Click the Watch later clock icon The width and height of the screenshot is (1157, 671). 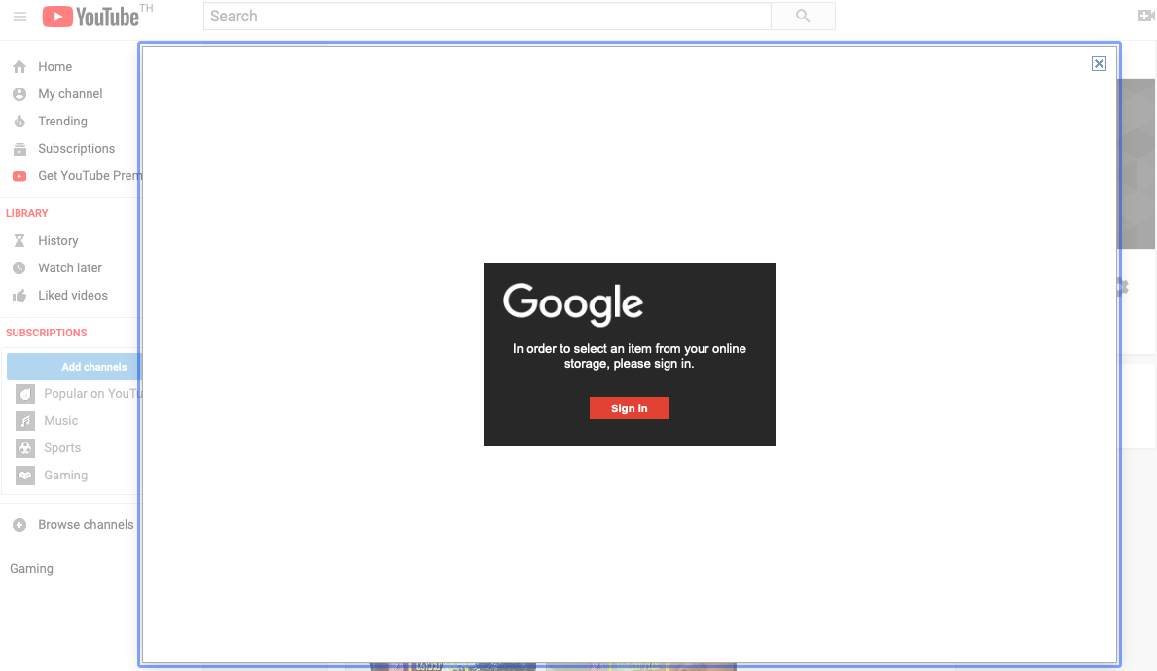pyautogui.click(x=19, y=267)
